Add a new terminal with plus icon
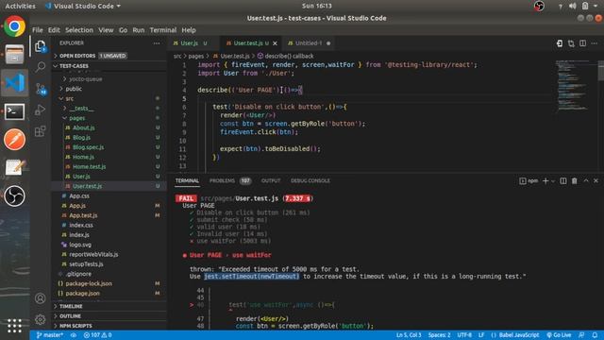 click(x=545, y=180)
